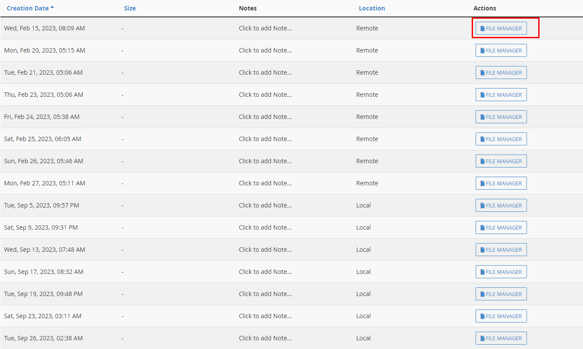Add a note to Feb 15, 2023 backup

(265, 28)
